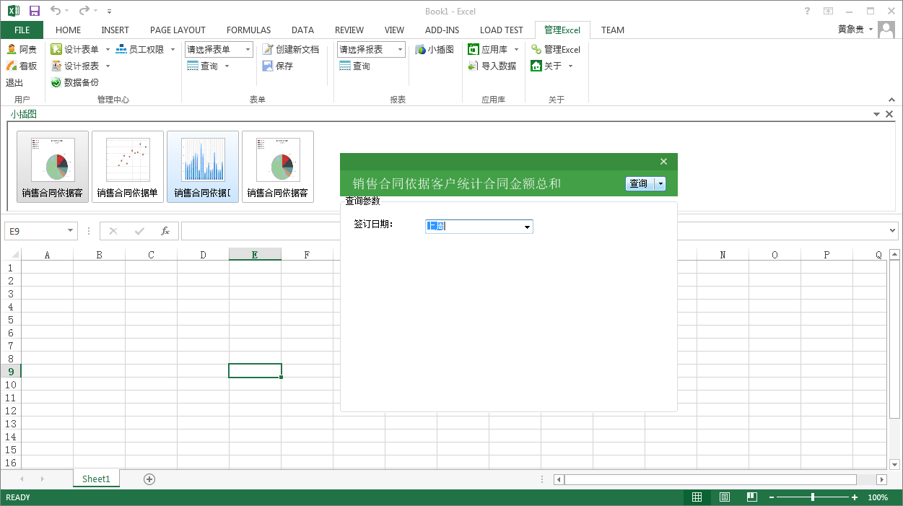Click 查询 in the 表单 group

click(x=203, y=66)
